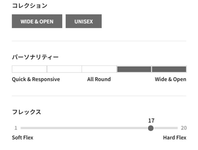This screenshot has width=198, height=150.
Task: Click the UNISEX collection button
Action: [84, 21]
